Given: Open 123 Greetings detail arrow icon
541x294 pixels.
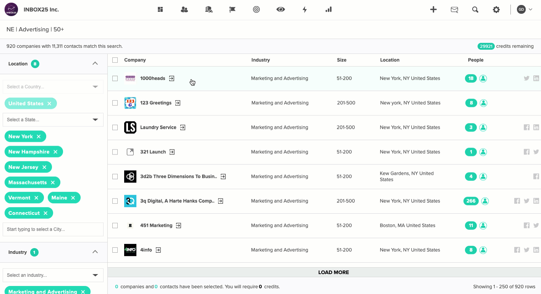Looking at the screenshot, I should click(x=178, y=103).
